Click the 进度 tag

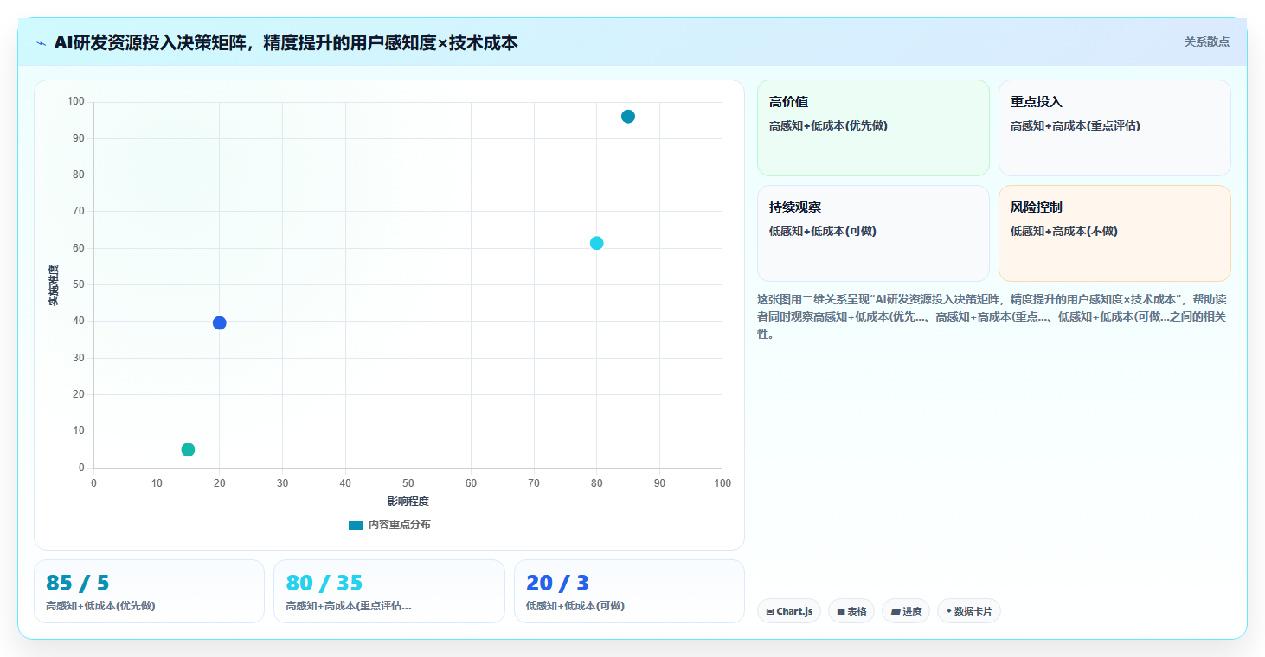(906, 611)
